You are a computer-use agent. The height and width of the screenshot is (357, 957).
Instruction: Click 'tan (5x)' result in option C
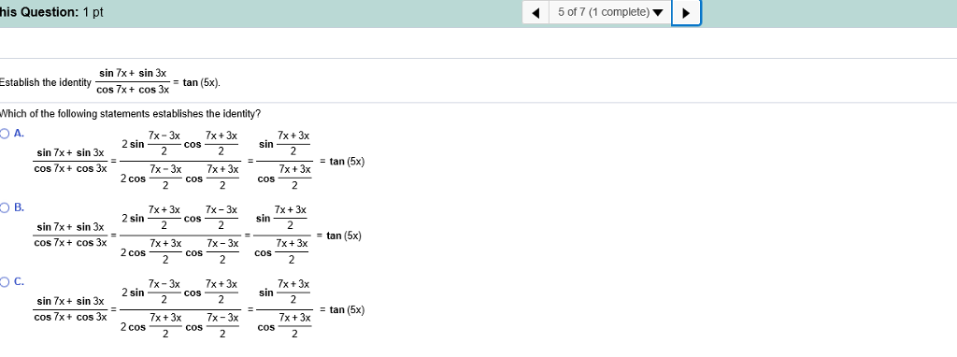pos(347,310)
